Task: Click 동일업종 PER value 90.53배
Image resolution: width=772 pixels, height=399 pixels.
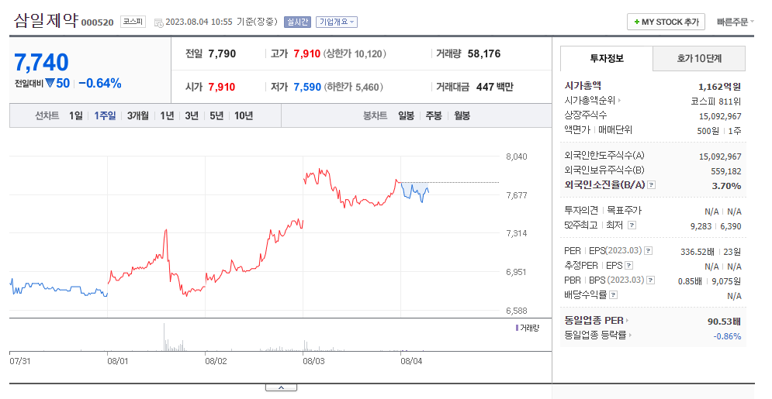Action: pos(724,322)
